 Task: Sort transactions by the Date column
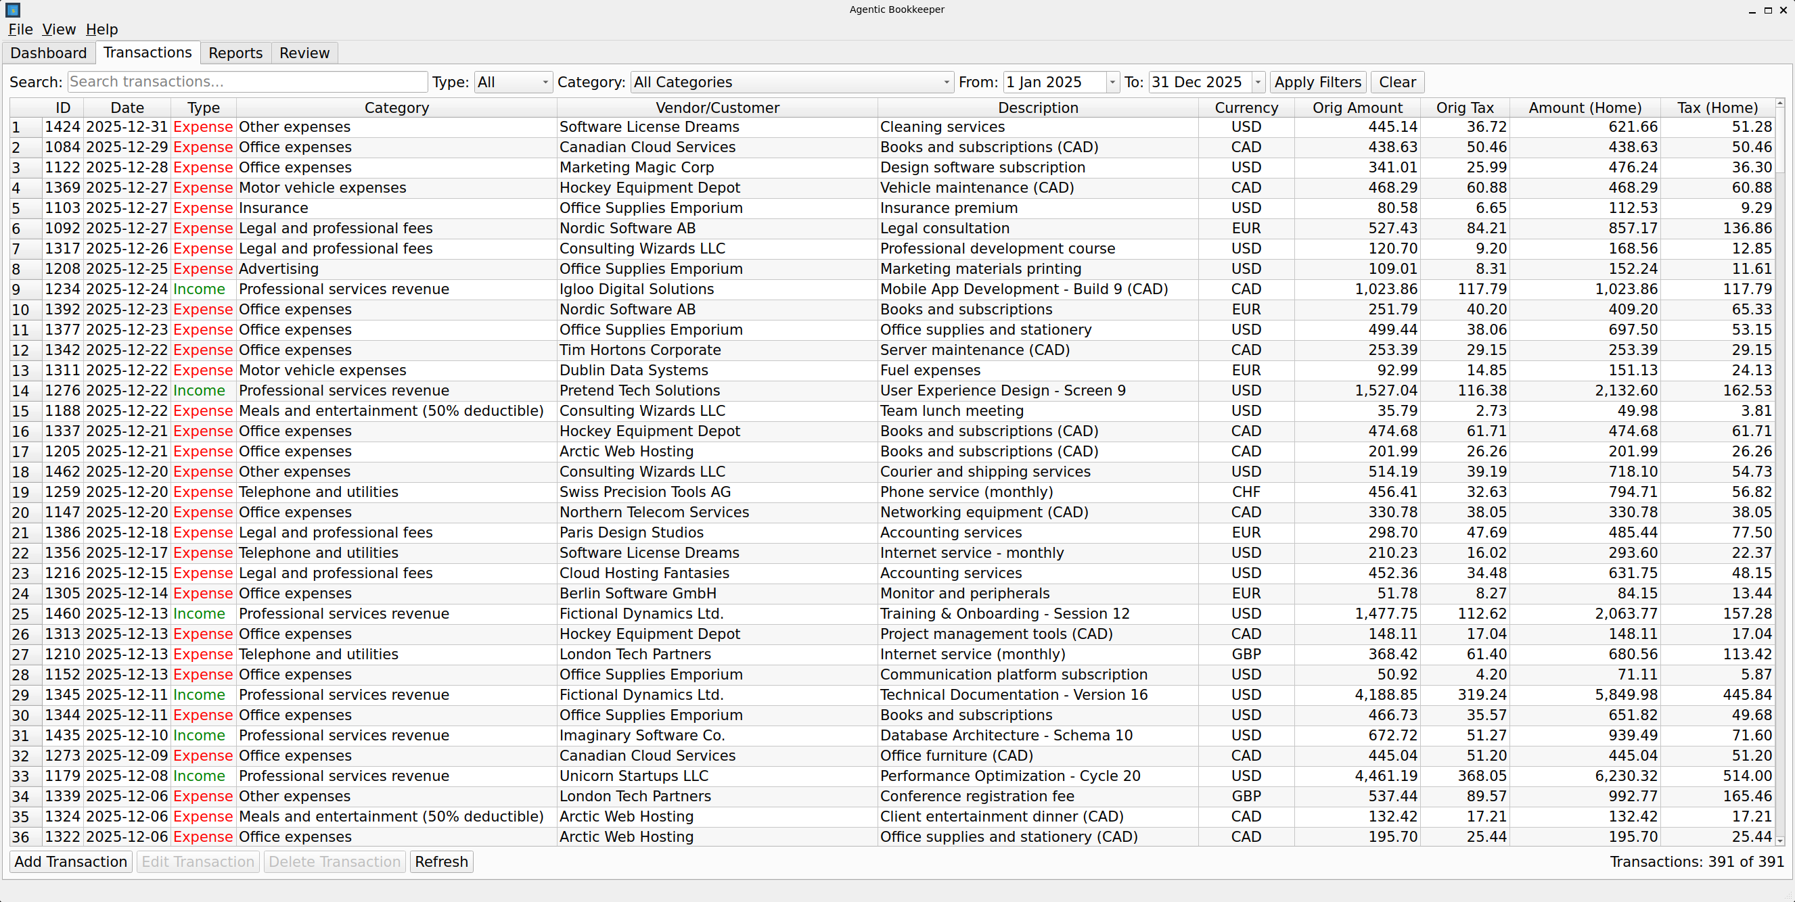[127, 108]
